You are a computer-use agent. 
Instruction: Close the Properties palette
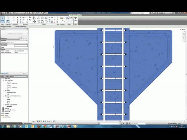pos(27,29)
